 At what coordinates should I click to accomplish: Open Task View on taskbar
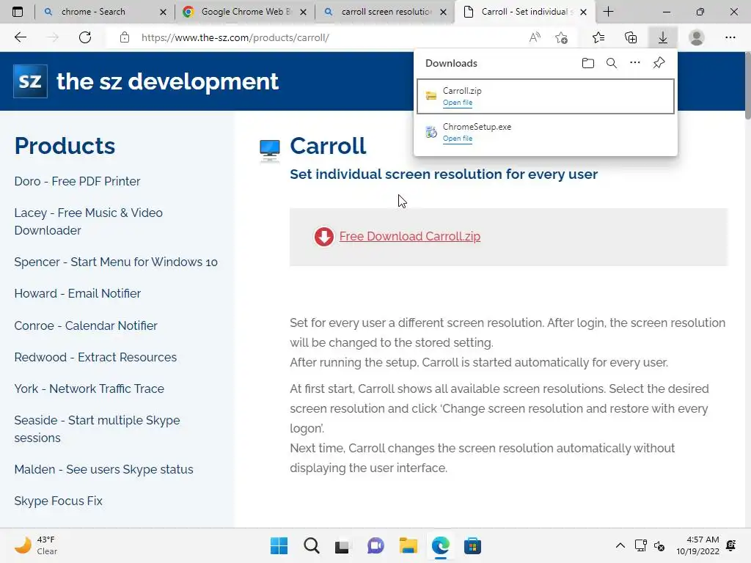[342, 546]
